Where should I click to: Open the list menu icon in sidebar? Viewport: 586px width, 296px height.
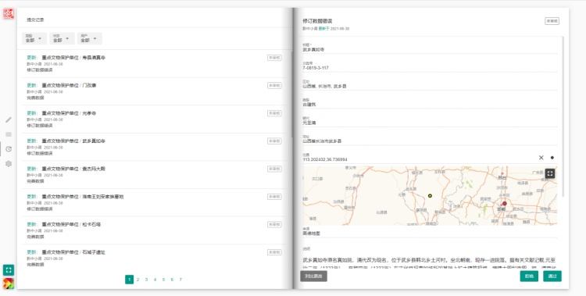[9, 134]
